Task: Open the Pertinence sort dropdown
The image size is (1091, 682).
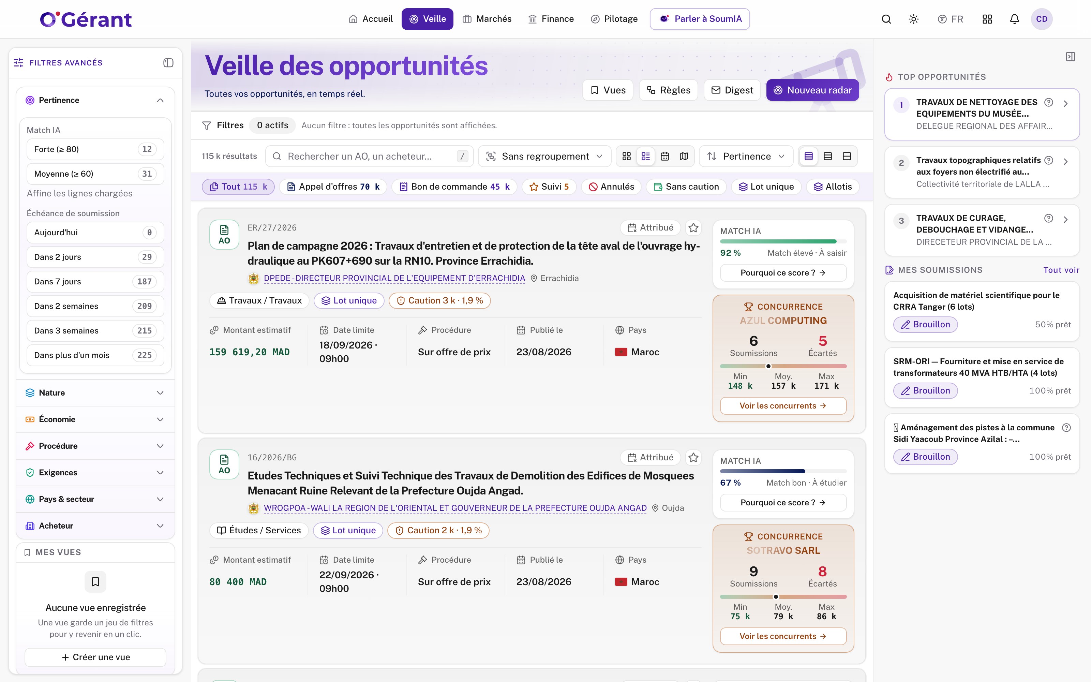Action: [x=746, y=156]
